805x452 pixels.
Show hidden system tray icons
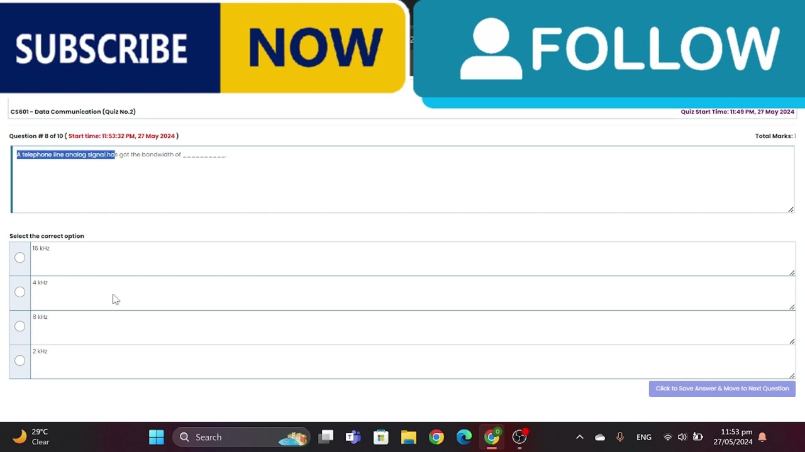coord(580,437)
